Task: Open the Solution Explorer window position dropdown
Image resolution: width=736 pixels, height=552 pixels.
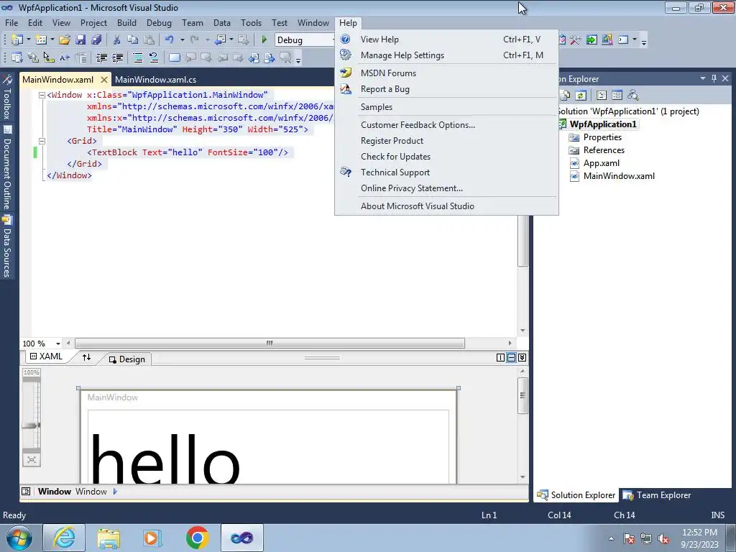Action: (x=703, y=78)
